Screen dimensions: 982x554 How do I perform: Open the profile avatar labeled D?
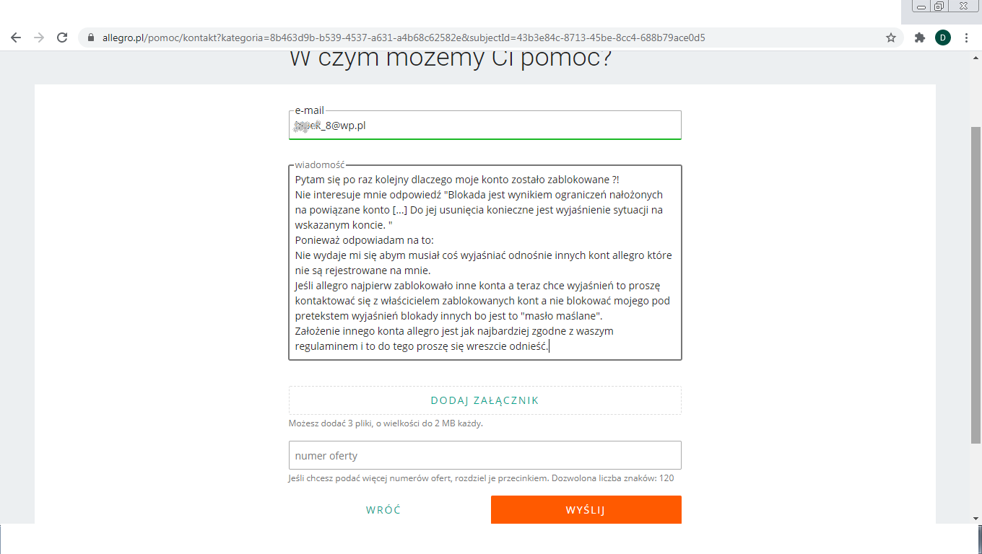click(942, 38)
